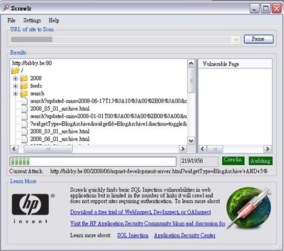Select the 2008_05_01_archive.html entry

(60, 109)
